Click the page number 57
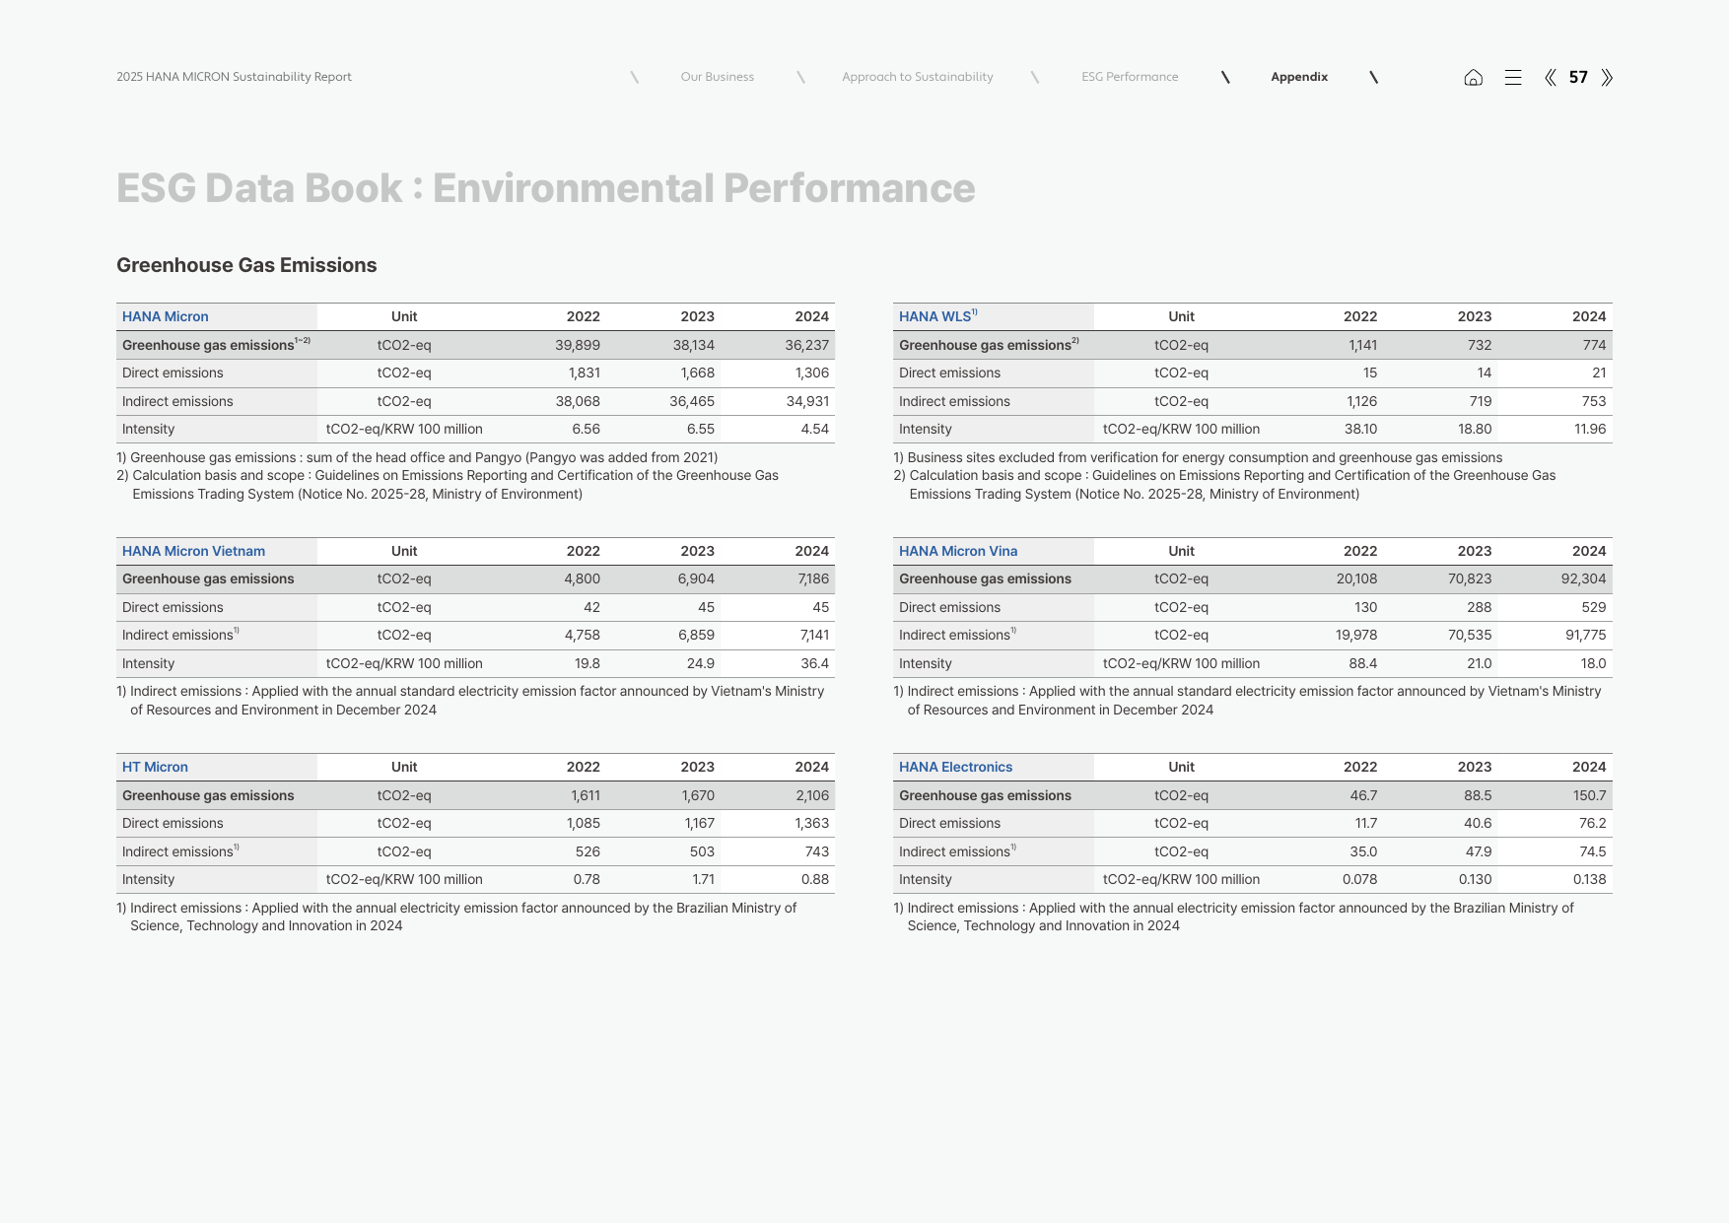 1578,77
